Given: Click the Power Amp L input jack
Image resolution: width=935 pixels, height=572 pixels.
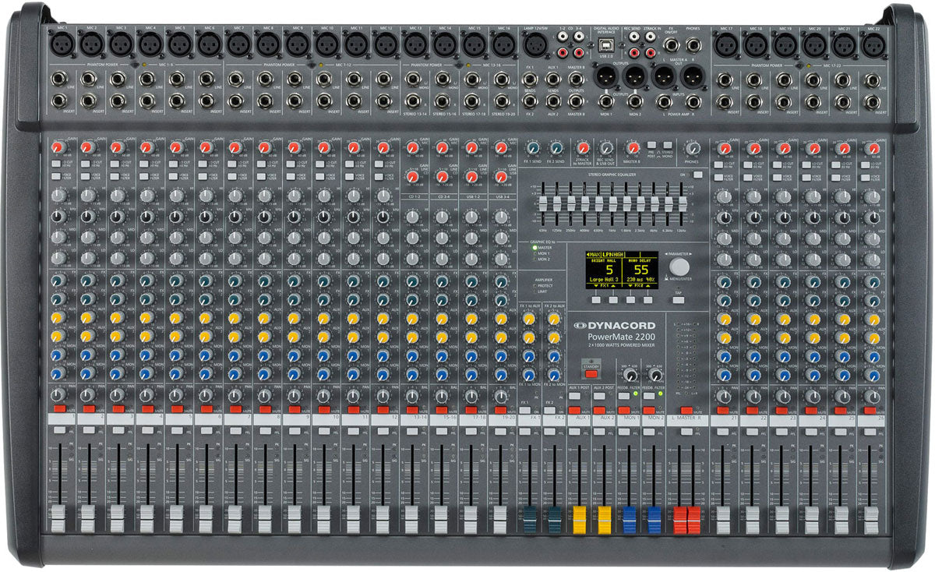Looking at the screenshot, I should coord(664,101).
